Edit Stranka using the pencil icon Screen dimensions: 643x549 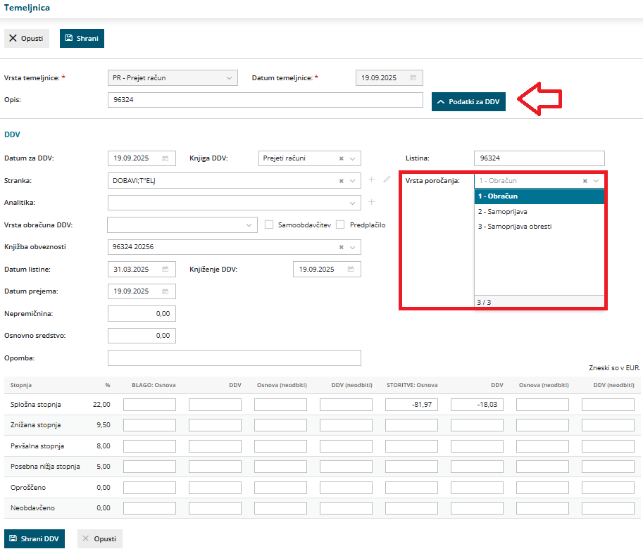point(387,179)
